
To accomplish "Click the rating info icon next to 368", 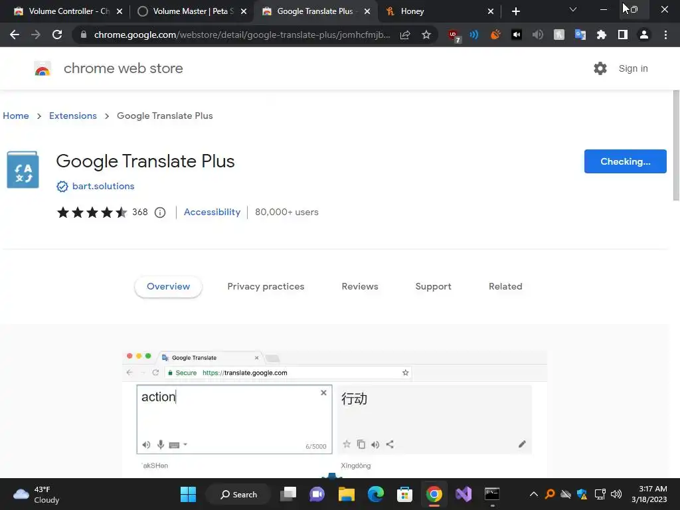I will (160, 212).
